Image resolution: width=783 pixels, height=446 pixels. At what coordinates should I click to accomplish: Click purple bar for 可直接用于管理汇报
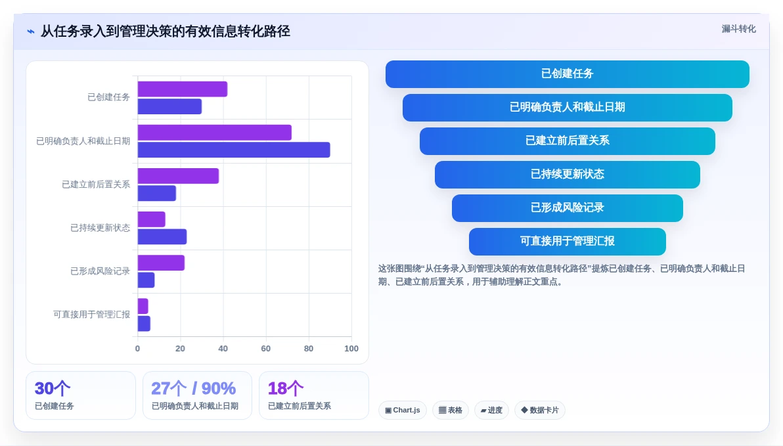143,306
